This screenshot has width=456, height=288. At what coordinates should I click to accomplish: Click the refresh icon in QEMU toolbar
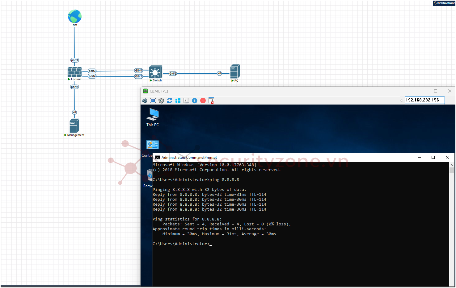[170, 101]
